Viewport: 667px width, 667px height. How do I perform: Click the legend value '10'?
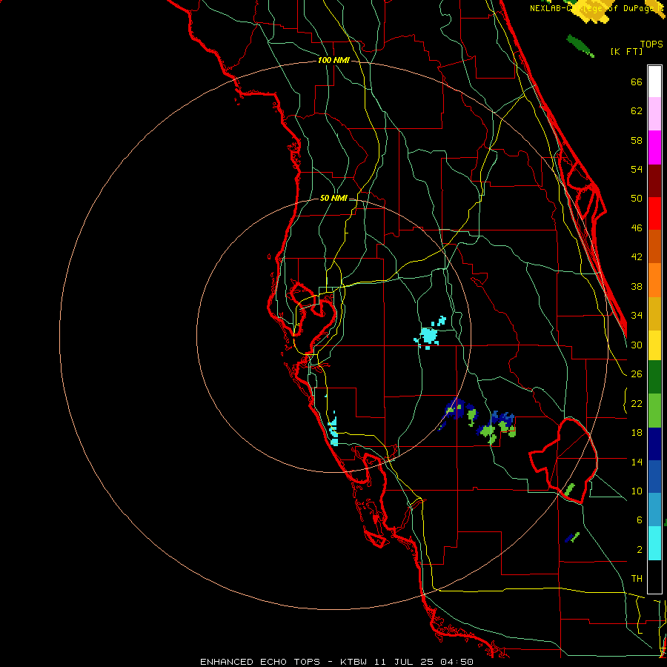click(x=637, y=491)
